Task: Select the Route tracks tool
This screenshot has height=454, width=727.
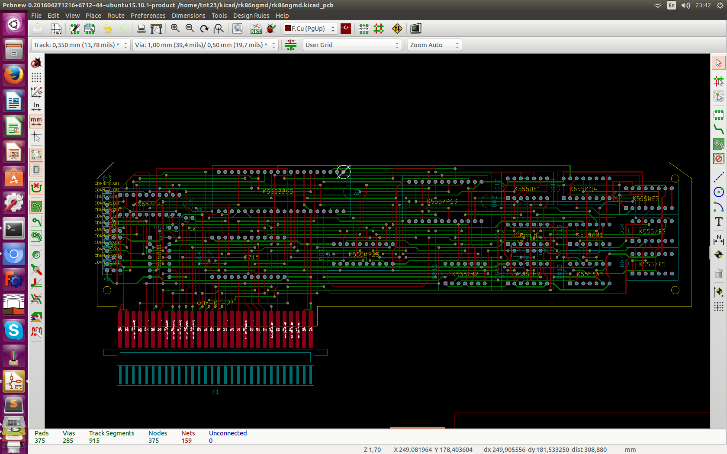Action: tap(718, 129)
